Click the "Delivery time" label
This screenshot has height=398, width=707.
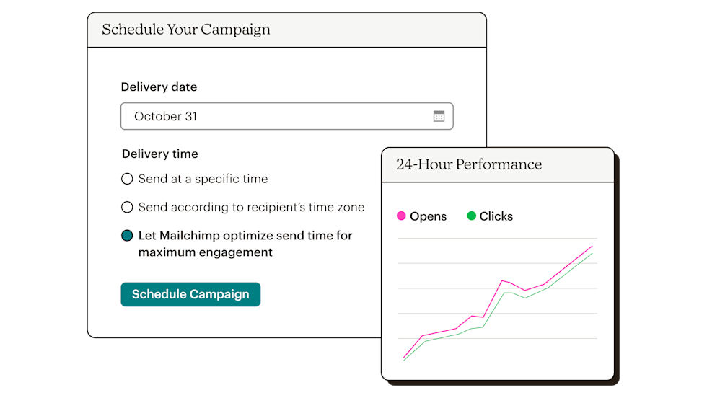coord(159,154)
